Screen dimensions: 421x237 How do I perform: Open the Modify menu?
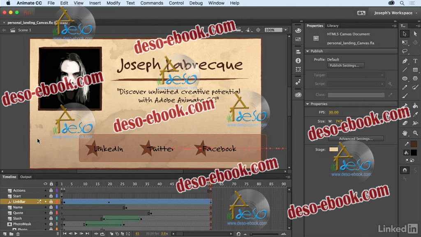point(113,3)
